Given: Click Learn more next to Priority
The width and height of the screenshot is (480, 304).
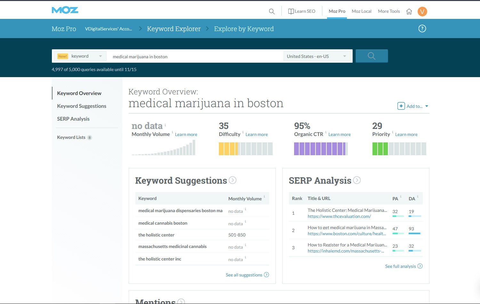Looking at the screenshot, I should click(406, 134).
